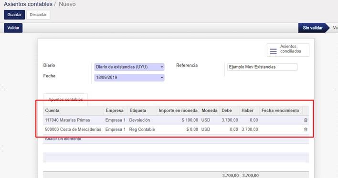This screenshot has height=178, width=338.
Task: Click the $ 100,00 amount cell
Action: [190, 120]
